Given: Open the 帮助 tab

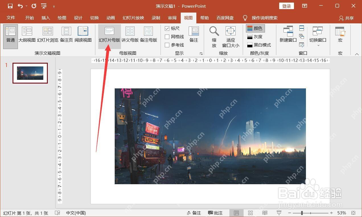Looking at the screenshot, I should click(x=204, y=18).
